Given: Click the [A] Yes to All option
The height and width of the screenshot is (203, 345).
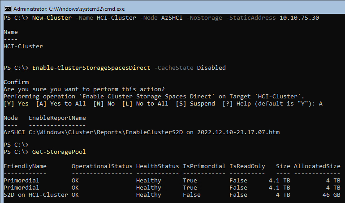Looking at the screenshot, I should [61, 104].
